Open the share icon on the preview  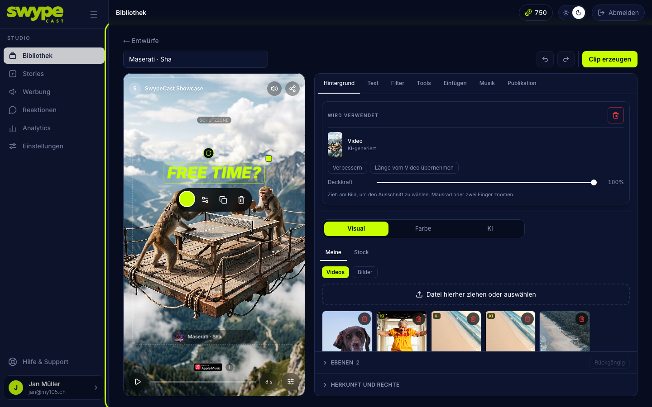pos(292,89)
